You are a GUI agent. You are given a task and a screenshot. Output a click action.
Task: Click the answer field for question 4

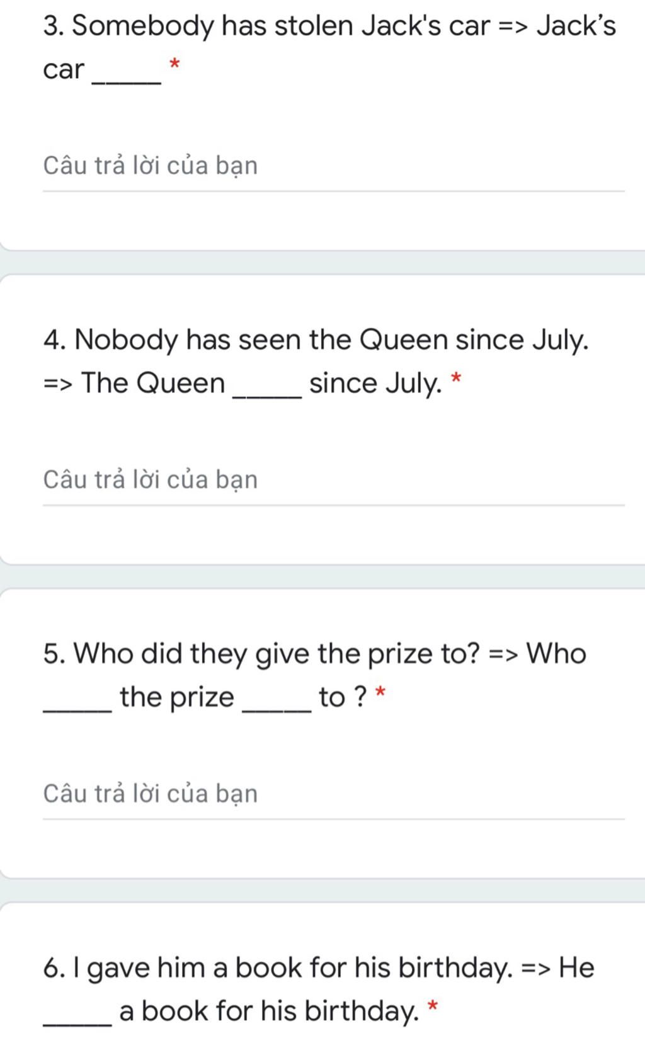click(333, 481)
